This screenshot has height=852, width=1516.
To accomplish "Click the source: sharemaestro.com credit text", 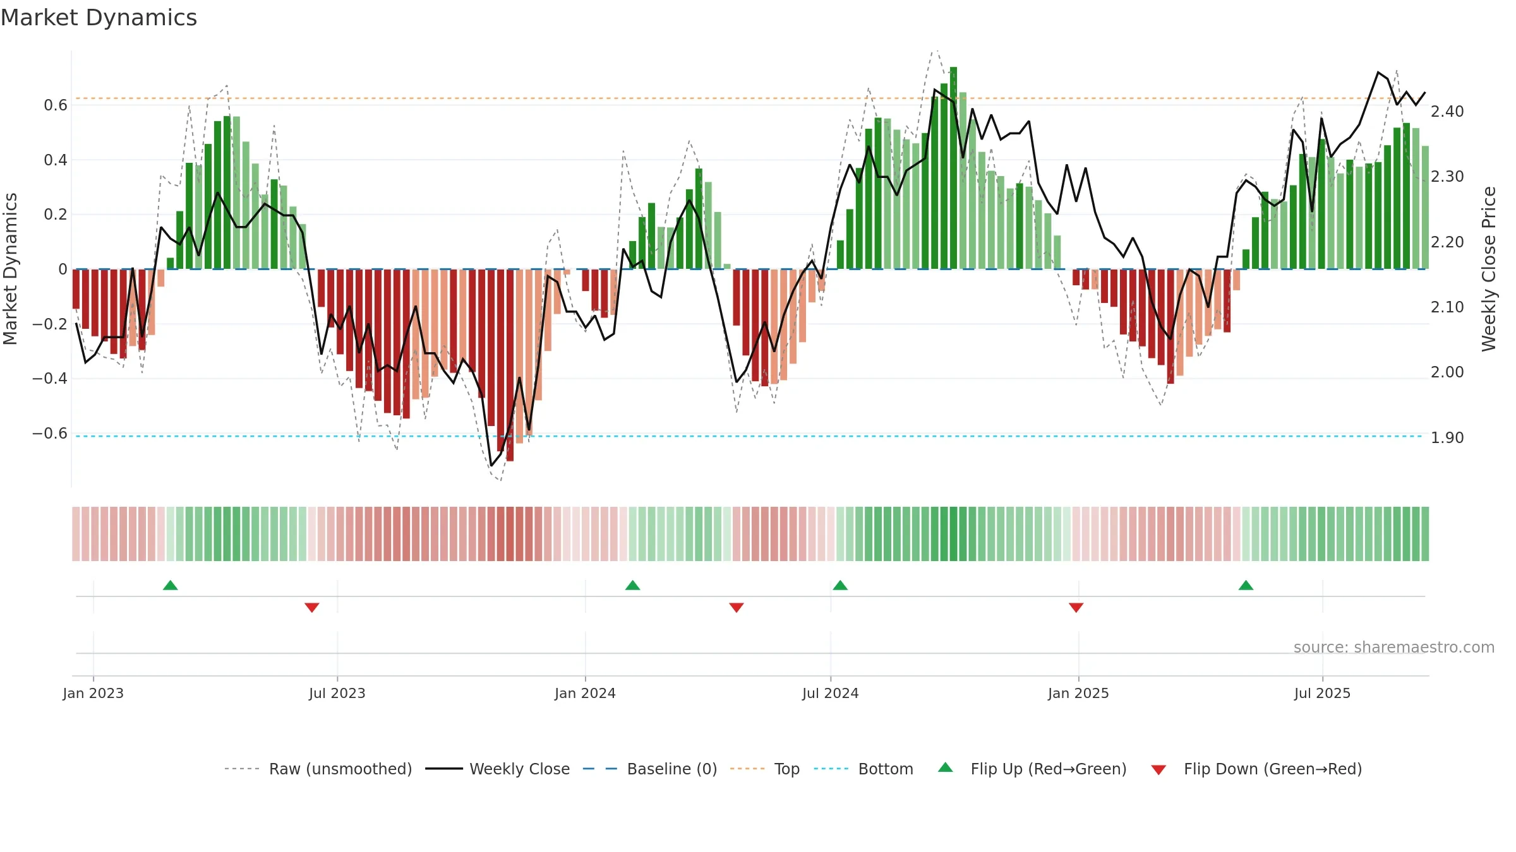I will 1394,647.
